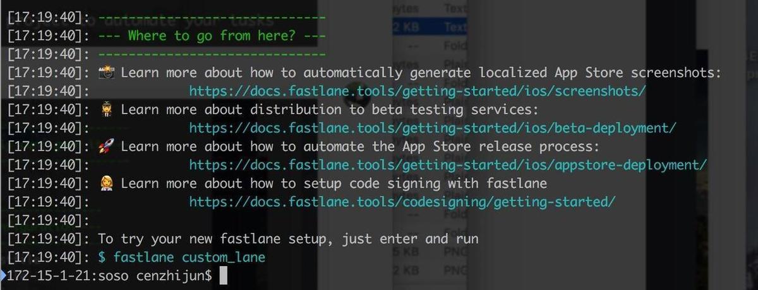Click the '172-15-1-21:soso cenzhijun$' prompt
This screenshot has width=758, height=290.
(x=109, y=276)
